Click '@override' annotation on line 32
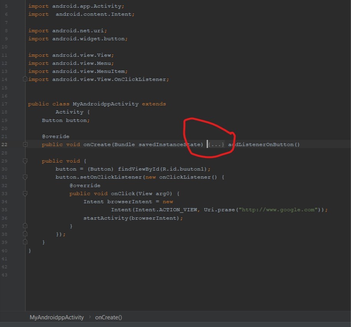The height and width of the screenshot is (327, 351). pos(85,186)
